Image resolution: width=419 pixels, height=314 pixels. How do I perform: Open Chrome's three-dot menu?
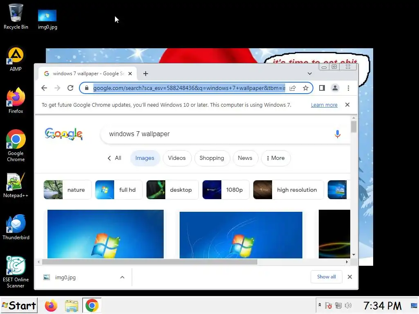pyautogui.click(x=348, y=88)
